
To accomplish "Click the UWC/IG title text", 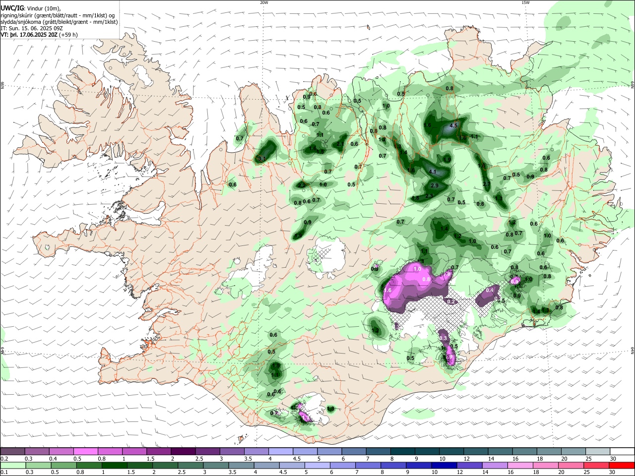I will [x=12, y=8].
